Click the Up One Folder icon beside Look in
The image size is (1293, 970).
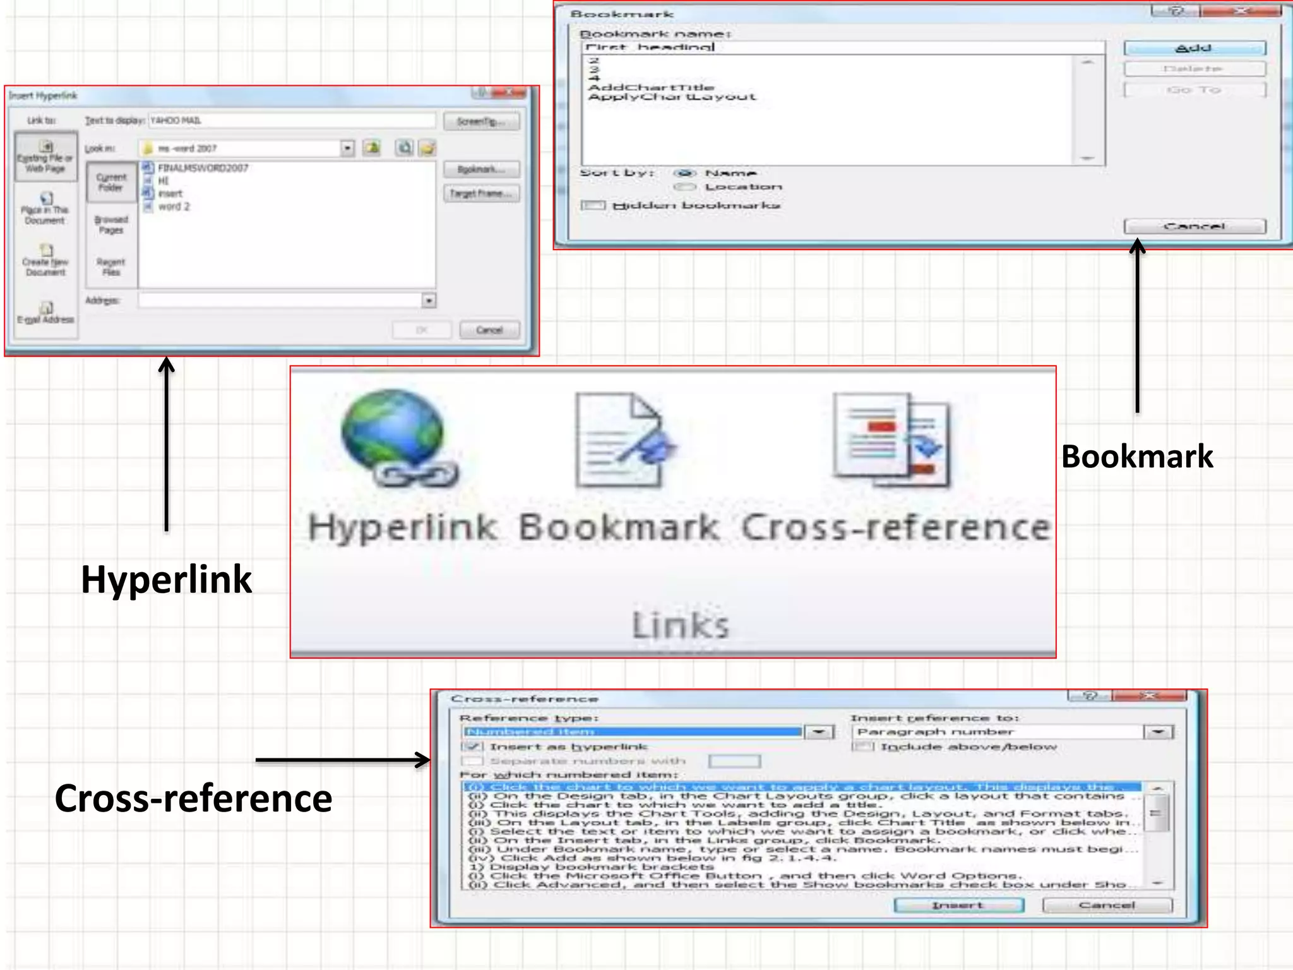click(x=372, y=148)
